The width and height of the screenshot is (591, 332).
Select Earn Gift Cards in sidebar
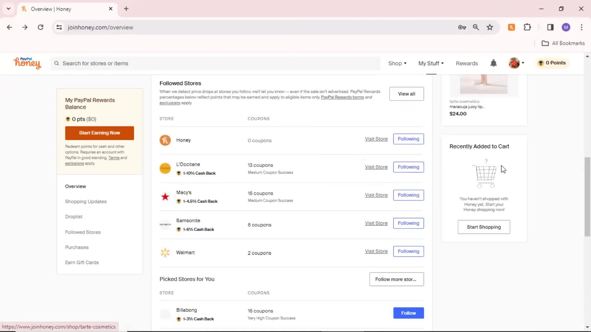82,262
